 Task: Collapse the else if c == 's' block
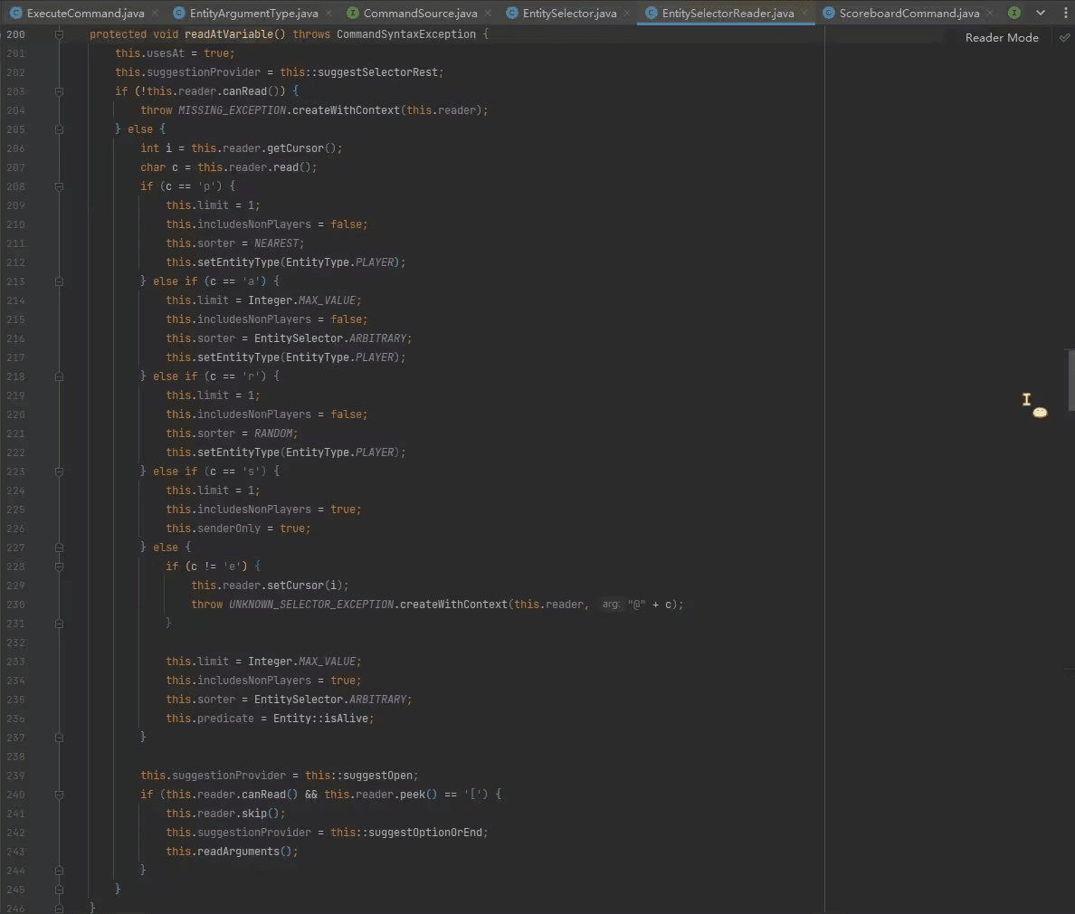point(59,471)
